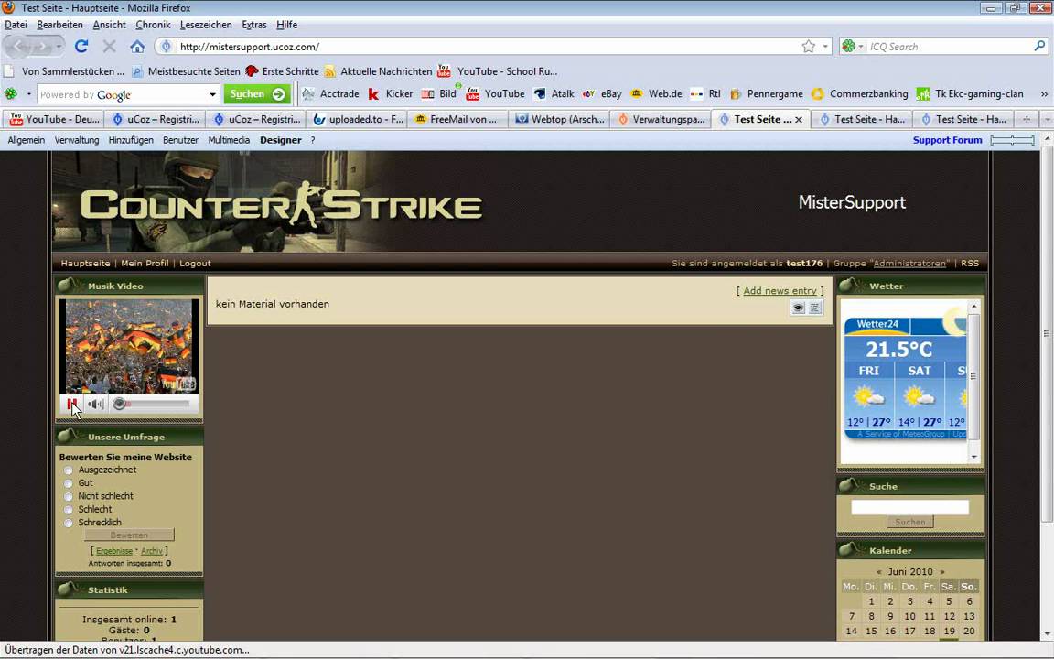Open the list all tabs dropdown
Image resolution: width=1054 pixels, height=659 pixels.
click(1047, 119)
